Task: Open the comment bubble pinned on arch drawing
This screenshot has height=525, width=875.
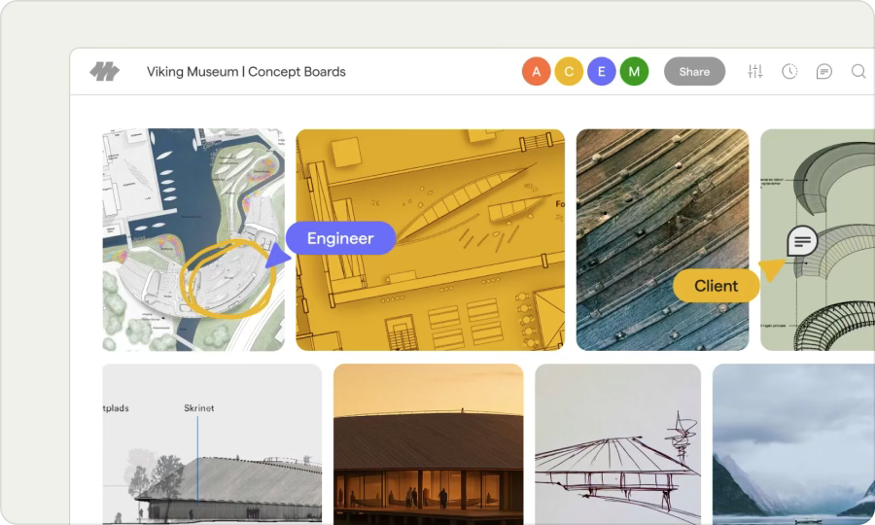Action: coord(802,241)
